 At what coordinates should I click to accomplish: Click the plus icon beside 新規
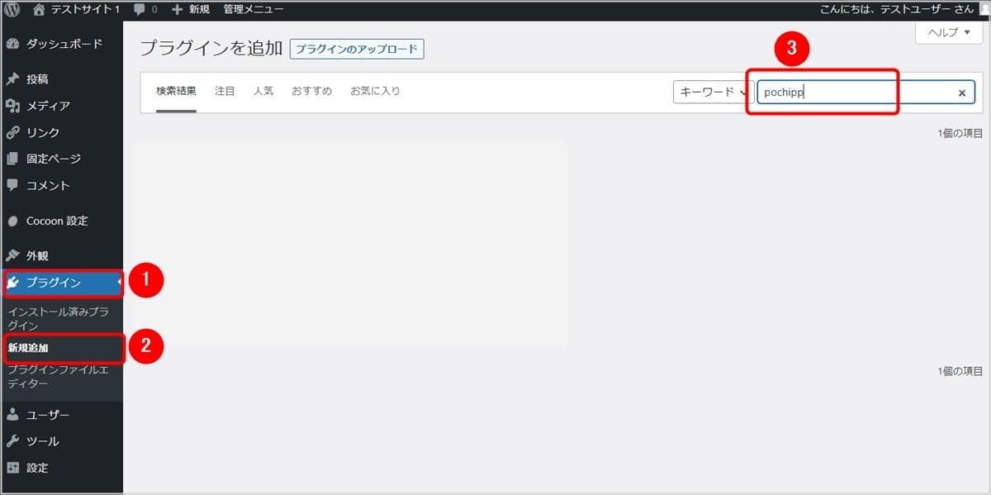pyautogui.click(x=177, y=10)
